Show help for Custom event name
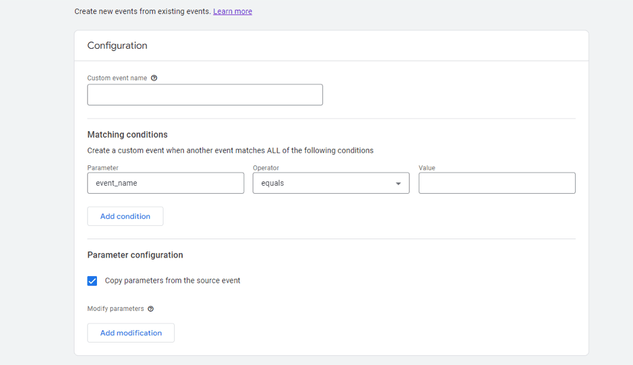 pyautogui.click(x=154, y=78)
